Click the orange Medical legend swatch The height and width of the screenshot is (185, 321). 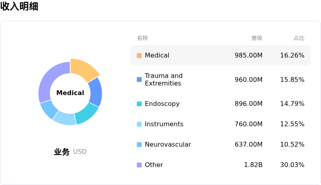pyautogui.click(x=139, y=56)
